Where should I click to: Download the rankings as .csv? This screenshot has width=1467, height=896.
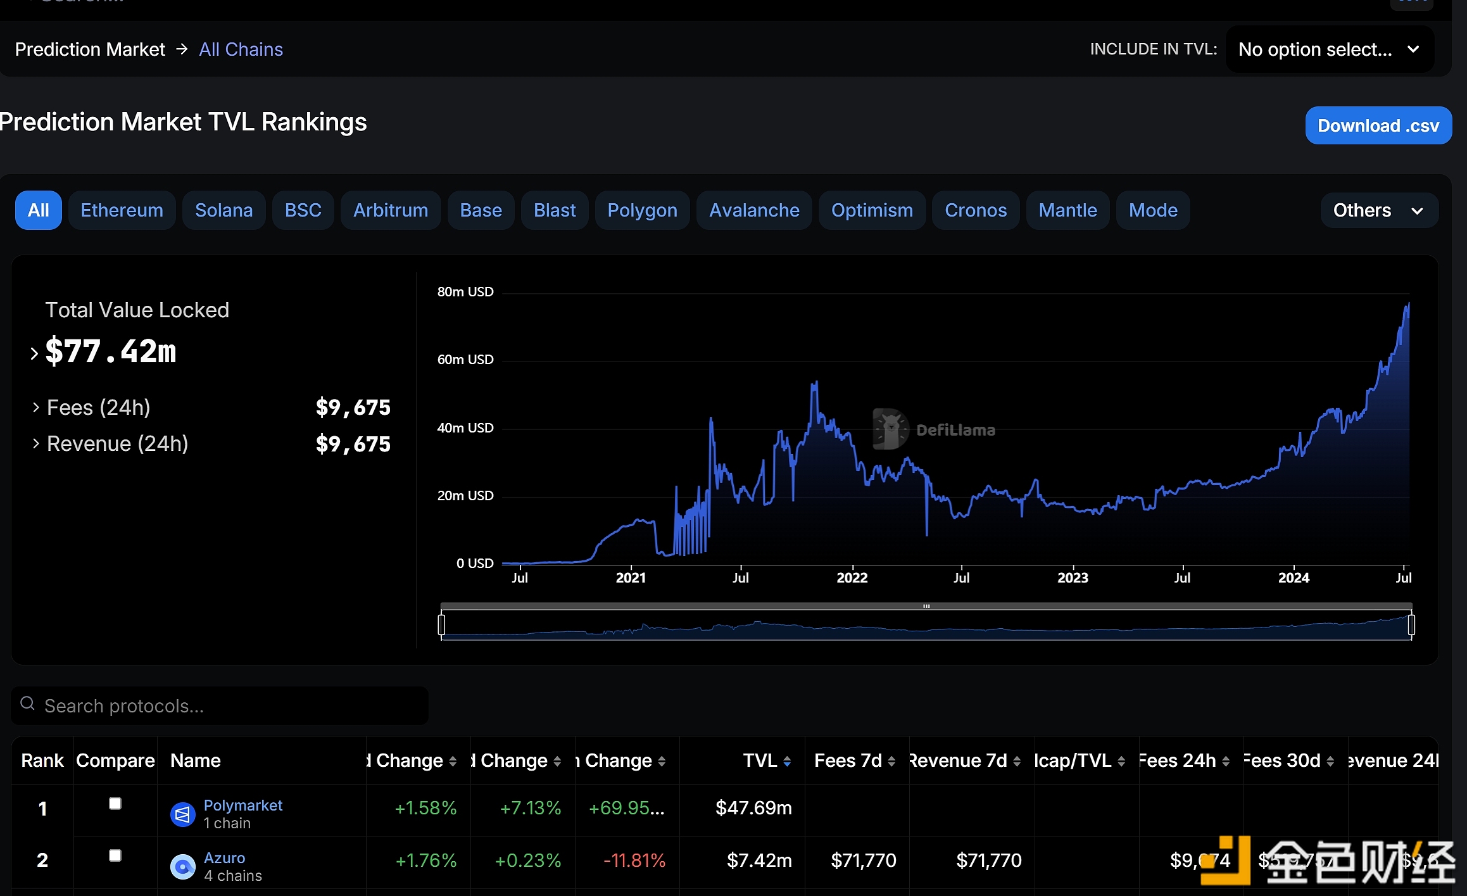click(1379, 125)
